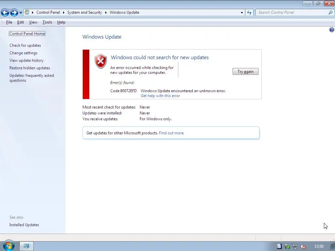Expand arrow after Control Panel breadcrumb

click(x=64, y=12)
